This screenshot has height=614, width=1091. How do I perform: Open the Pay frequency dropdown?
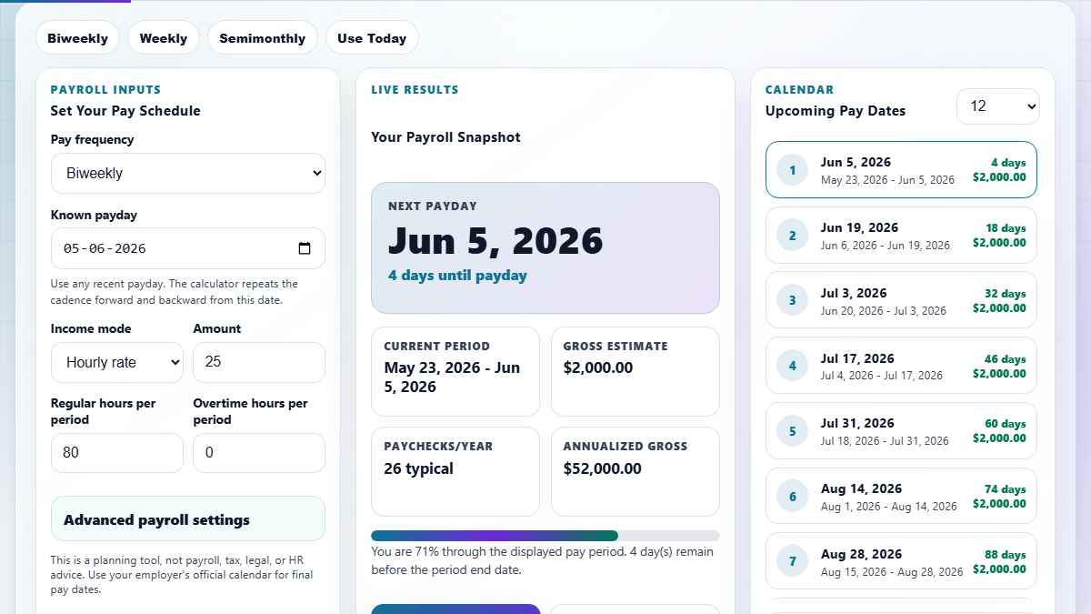[x=188, y=173]
